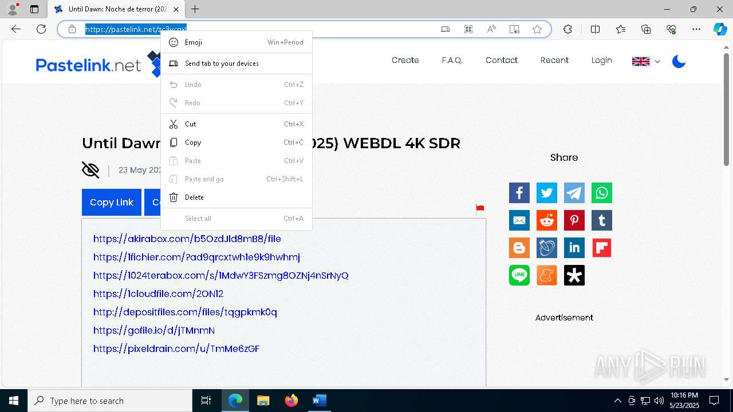
Task: Click the LiveJournal share icon
Action: click(547, 248)
